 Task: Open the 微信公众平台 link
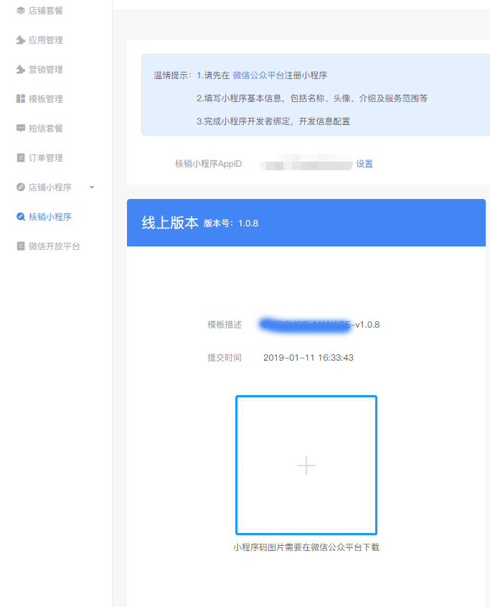[258, 75]
